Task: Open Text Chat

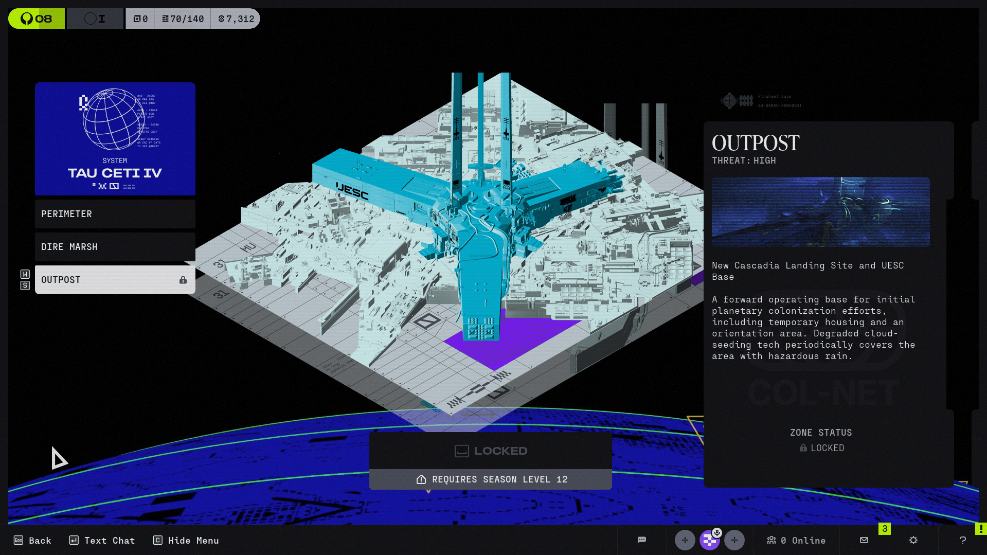Action: pos(102,540)
